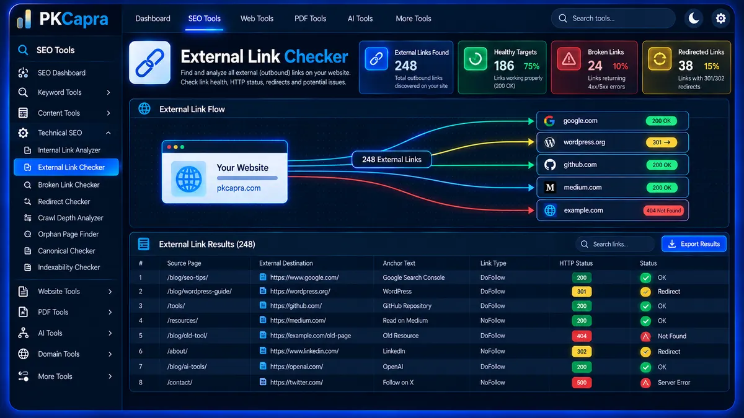Click the example.com globe icon
Screen dimensions: 744x418
(549, 211)
